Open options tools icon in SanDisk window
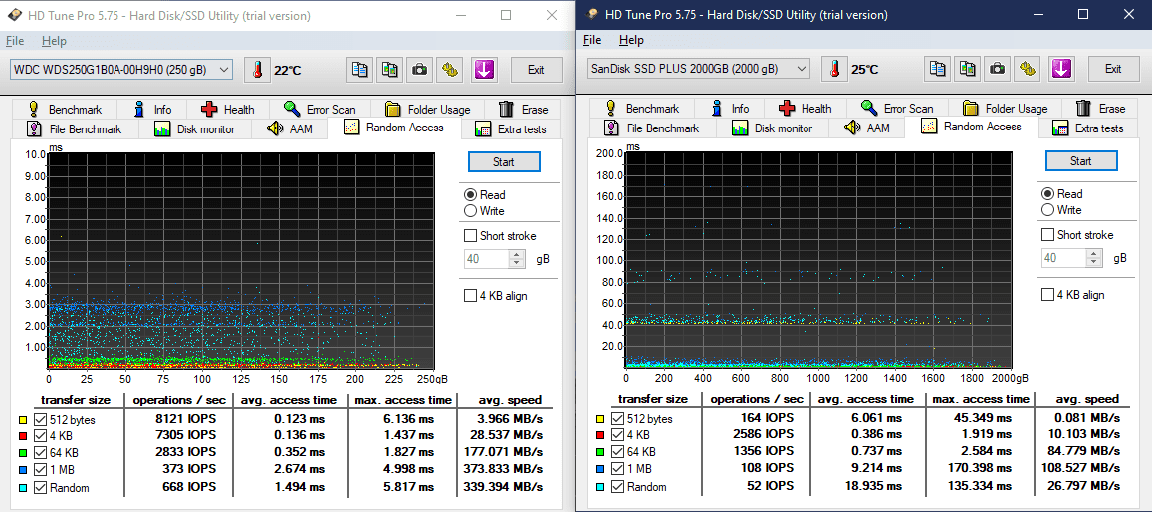The height and width of the screenshot is (512, 1152). point(1028,69)
